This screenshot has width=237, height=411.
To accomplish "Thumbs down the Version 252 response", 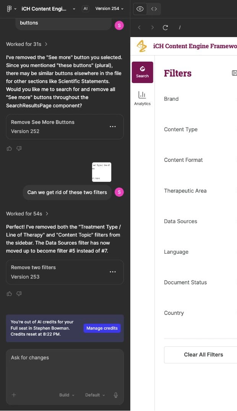I will click(19, 148).
